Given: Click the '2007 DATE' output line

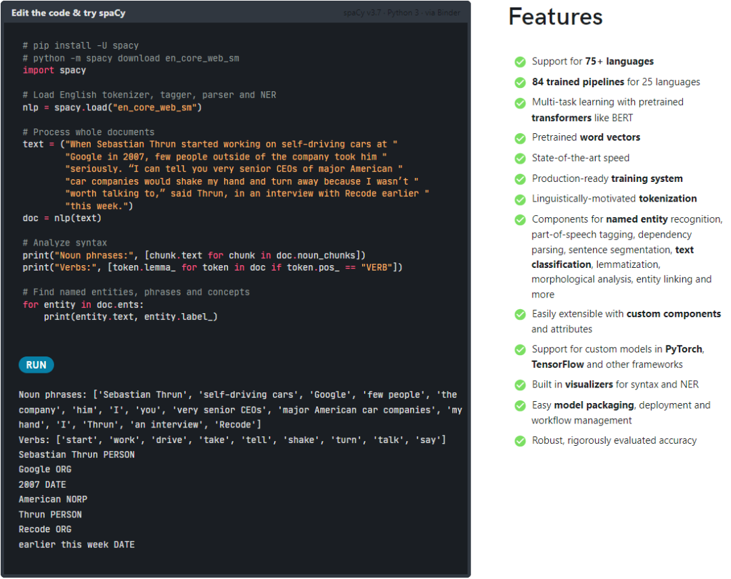Looking at the screenshot, I should [42, 484].
